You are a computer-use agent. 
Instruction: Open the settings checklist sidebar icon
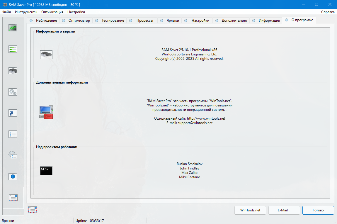[x=13, y=134]
